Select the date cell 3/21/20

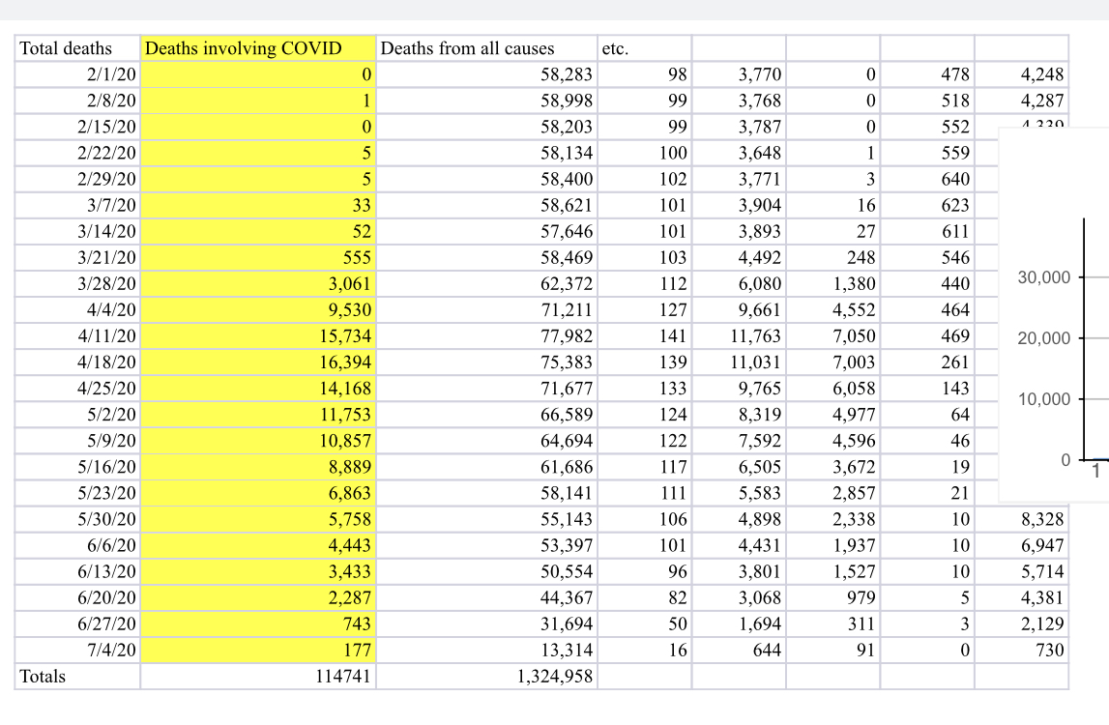[77, 257]
